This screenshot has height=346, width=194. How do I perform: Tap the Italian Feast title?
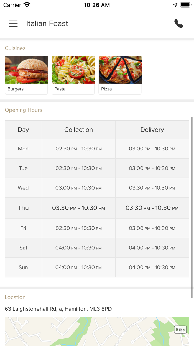click(47, 24)
